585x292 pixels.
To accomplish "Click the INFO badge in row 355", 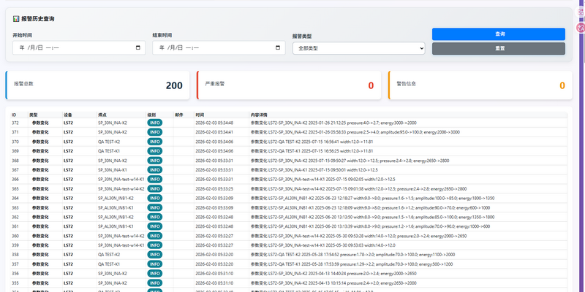I will pyautogui.click(x=154, y=283).
